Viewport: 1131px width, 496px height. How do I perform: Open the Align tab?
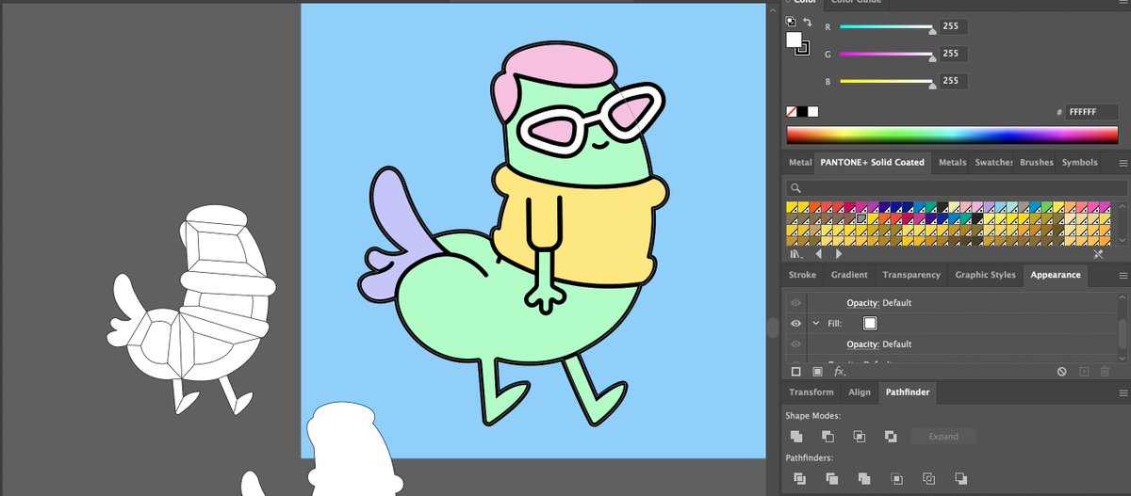click(x=860, y=392)
